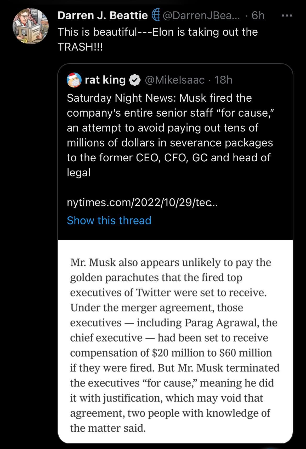Viewport: 306px width, 449px height.
Task: View the white article excerpt image about Mr. Musk
Action: click(175, 342)
